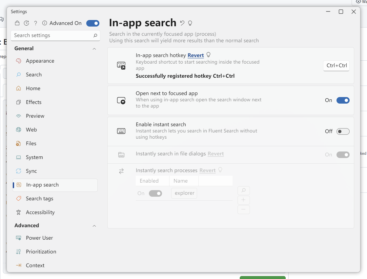Open the Search tags page
The image size is (367, 279).
[x=39, y=198]
